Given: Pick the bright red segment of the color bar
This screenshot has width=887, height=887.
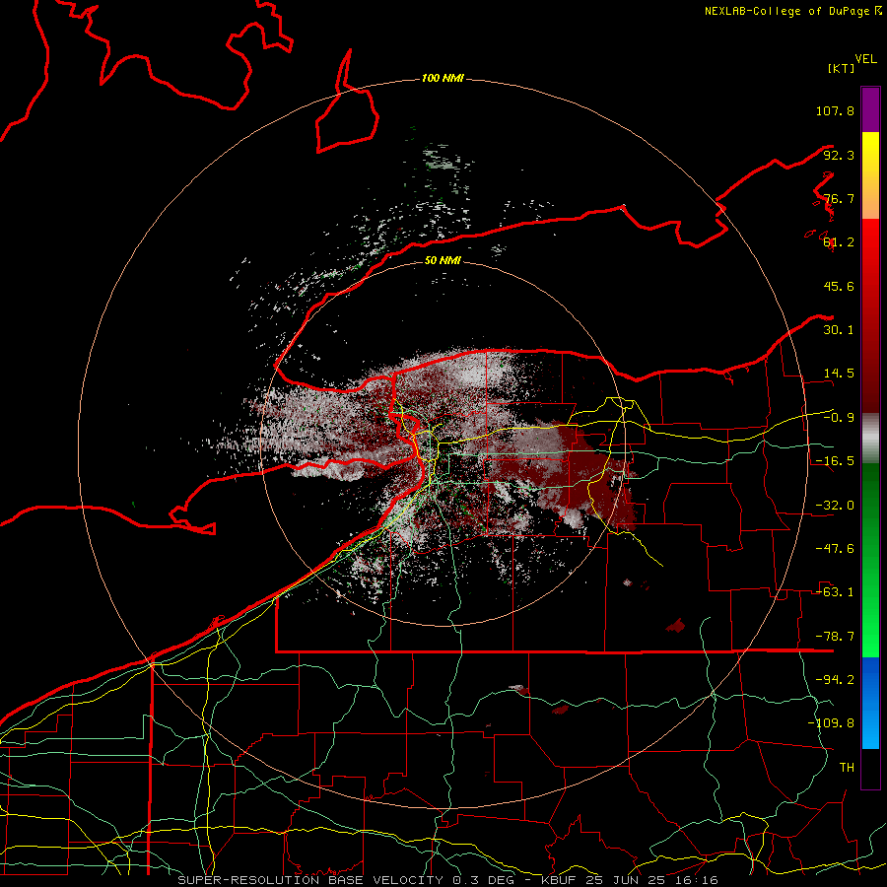Looking at the screenshot, I should pyautogui.click(x=870, y=315).
